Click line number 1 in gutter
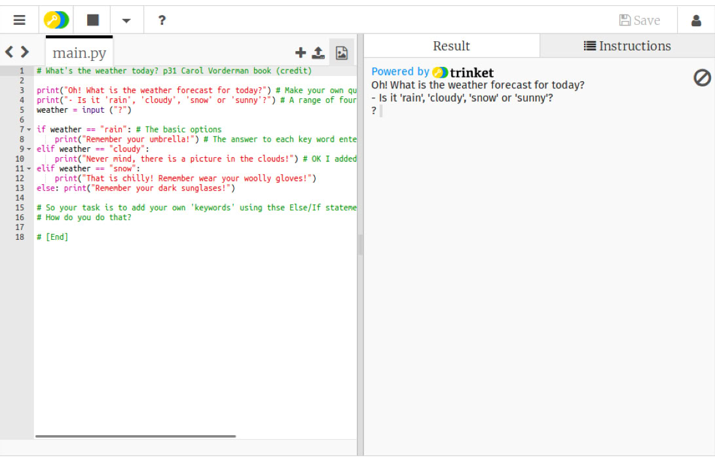This screenshot has width=715, height=460. [x=22, y=71]
